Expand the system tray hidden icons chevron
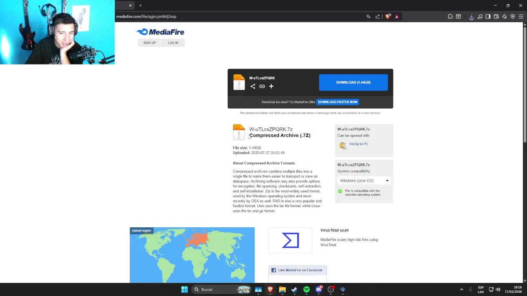Viewport: 527px width, 296px height. 462,289
